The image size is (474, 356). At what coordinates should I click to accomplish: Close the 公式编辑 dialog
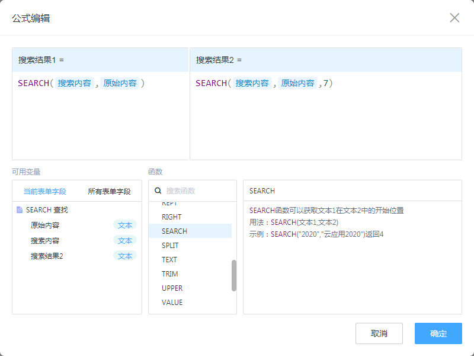pos(454,18)
